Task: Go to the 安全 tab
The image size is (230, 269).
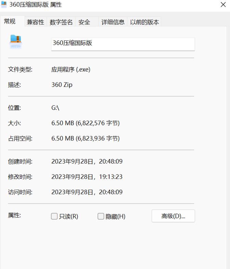Action: 84,22
